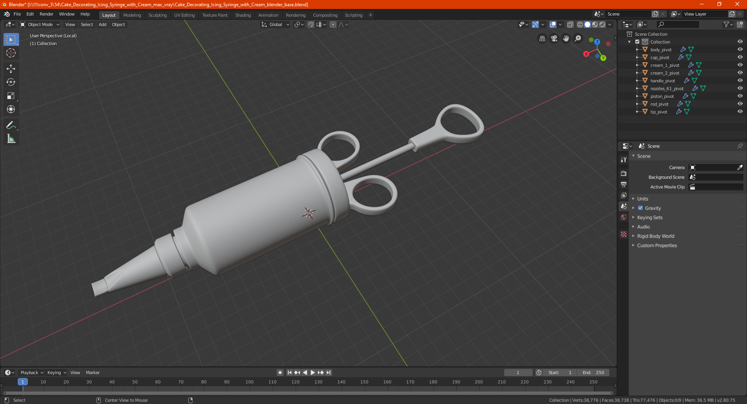Viewport: 747px width, 404px height.
Task: Pin the Scene properties panel
Action: 740,146
